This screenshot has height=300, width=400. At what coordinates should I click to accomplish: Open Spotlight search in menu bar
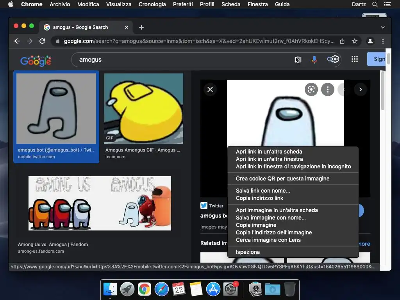pyautogui.click(x=375, y=4)
